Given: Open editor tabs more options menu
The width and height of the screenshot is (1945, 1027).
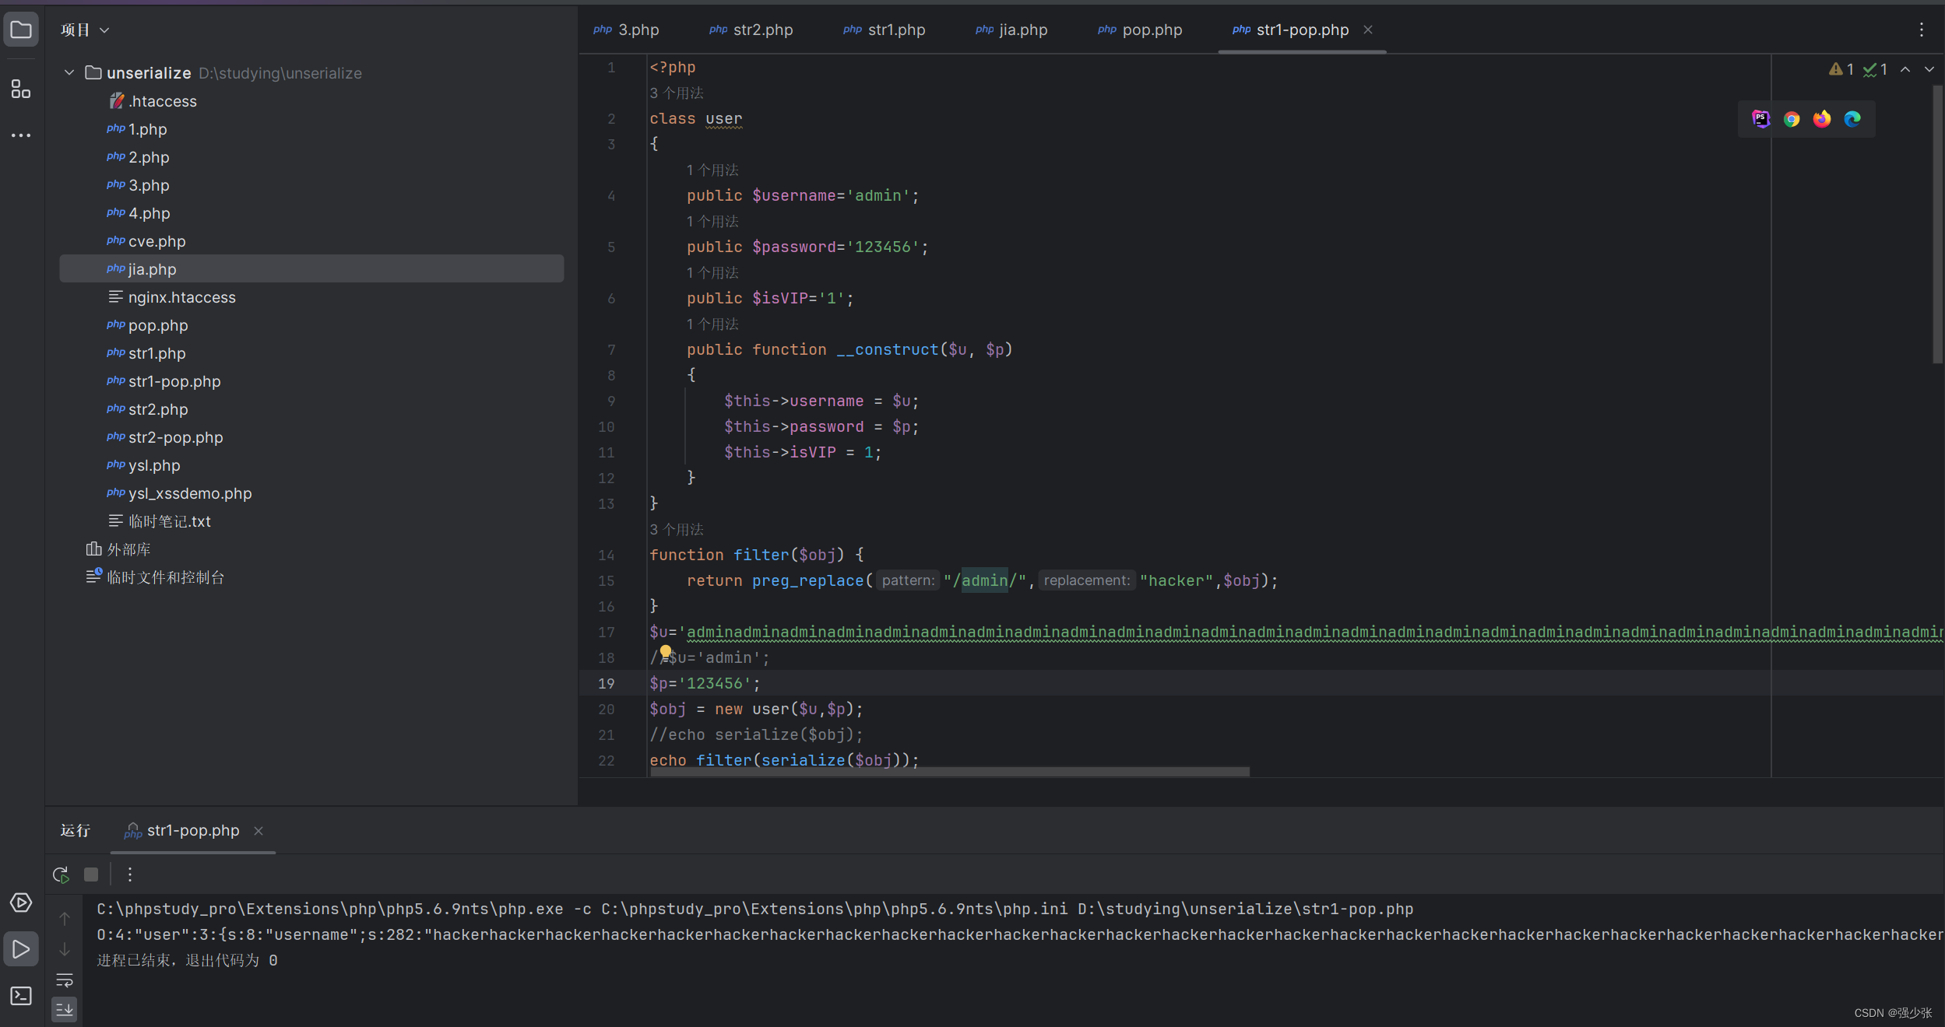Looking at the screenshot, I should point(1922,30).
